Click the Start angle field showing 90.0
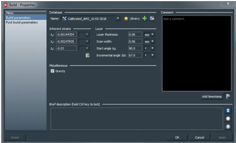The height and width of the screenshot is (143, 236). [135, 49]
